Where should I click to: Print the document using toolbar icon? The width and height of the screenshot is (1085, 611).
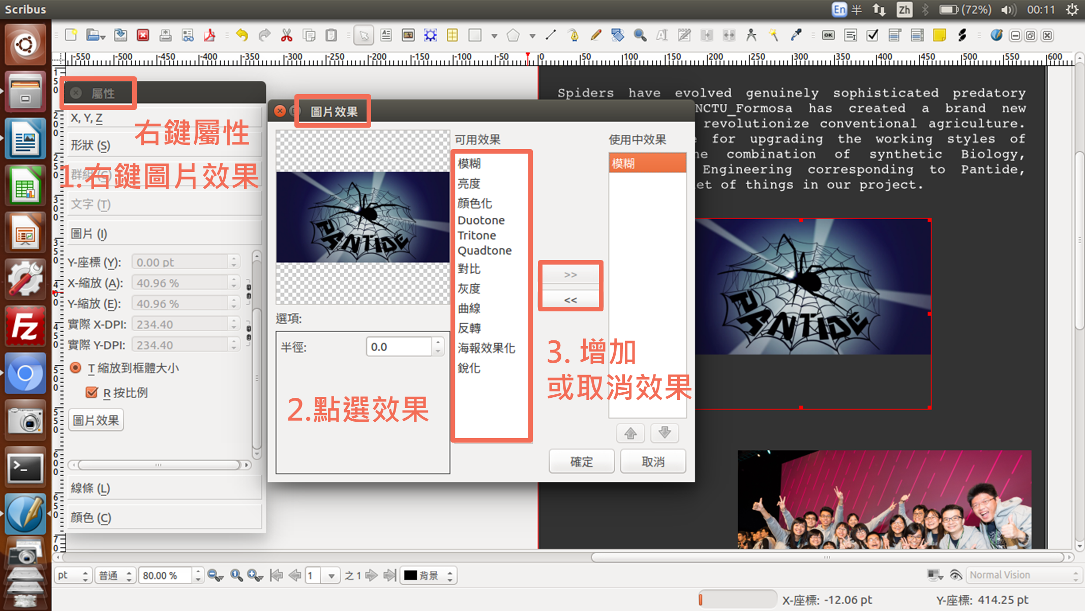pyautogui.click(x=165, y=35)
